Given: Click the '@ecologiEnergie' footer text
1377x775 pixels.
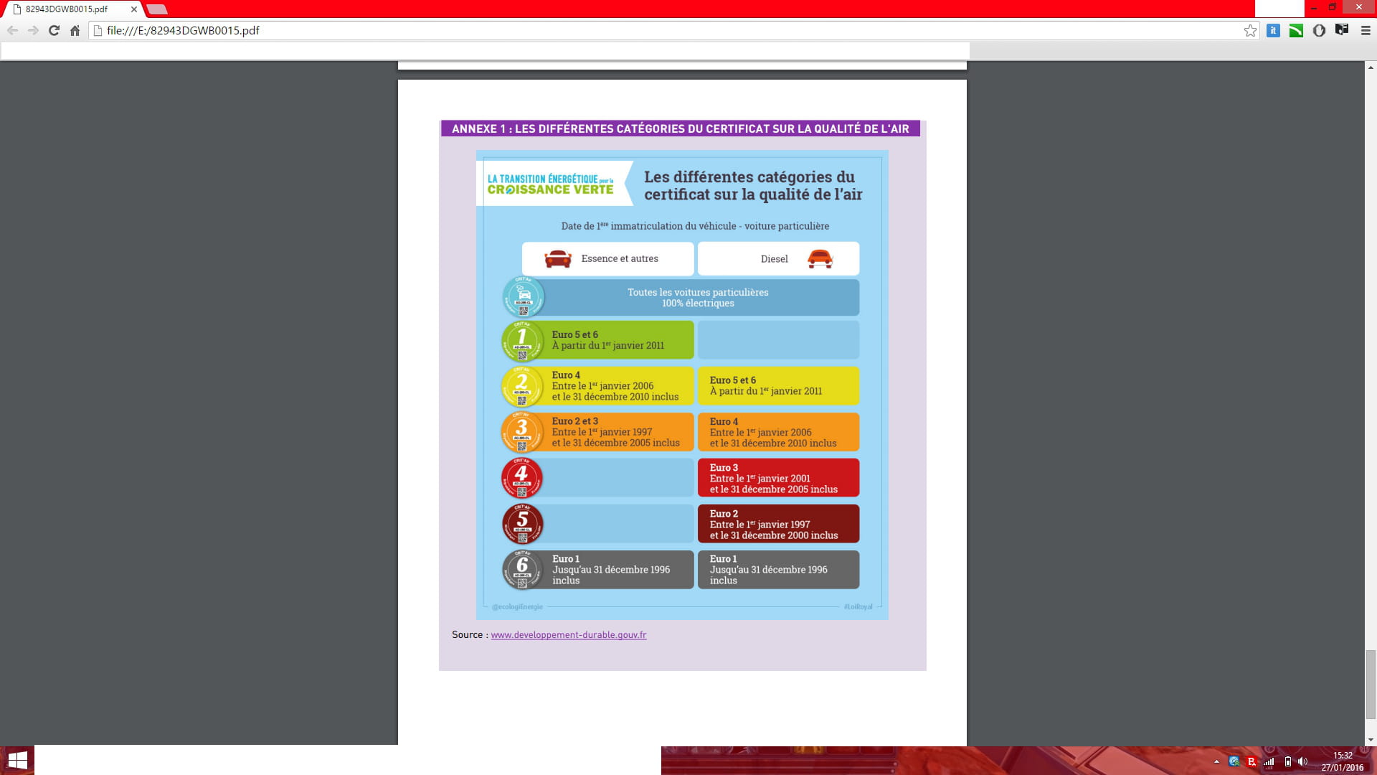Looking at the screenshot, I should 517,607.
